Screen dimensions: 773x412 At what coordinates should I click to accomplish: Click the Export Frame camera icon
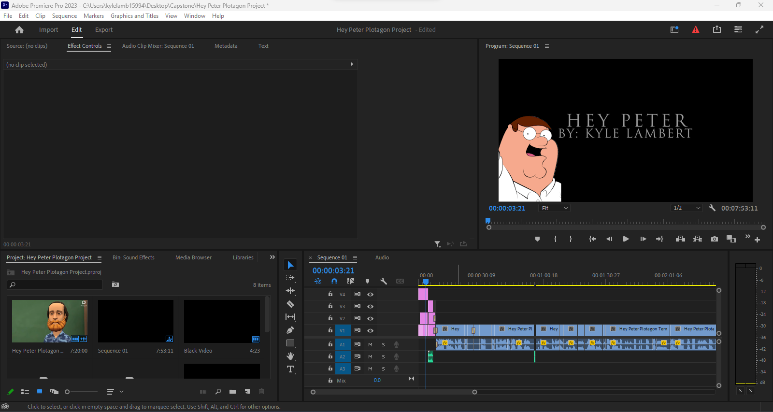[715, 239]
